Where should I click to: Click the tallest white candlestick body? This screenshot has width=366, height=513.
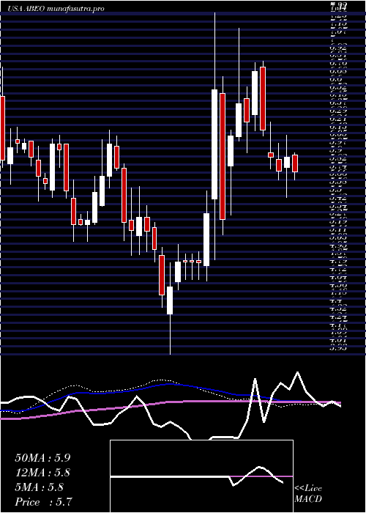click(214, 144)
